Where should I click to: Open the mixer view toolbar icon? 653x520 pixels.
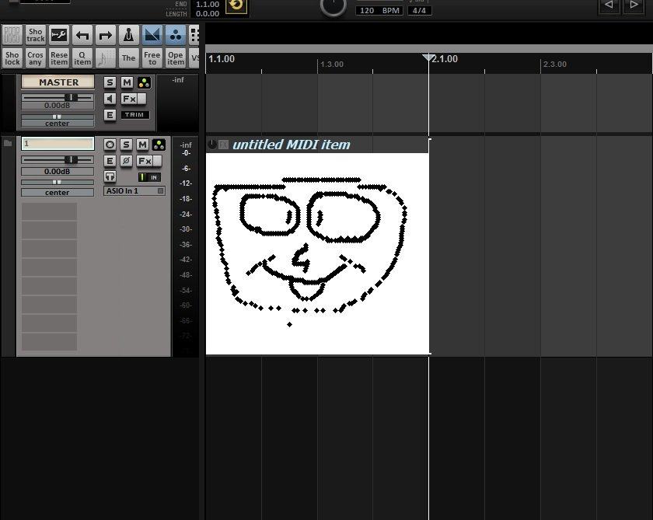[x=12, y=35]
